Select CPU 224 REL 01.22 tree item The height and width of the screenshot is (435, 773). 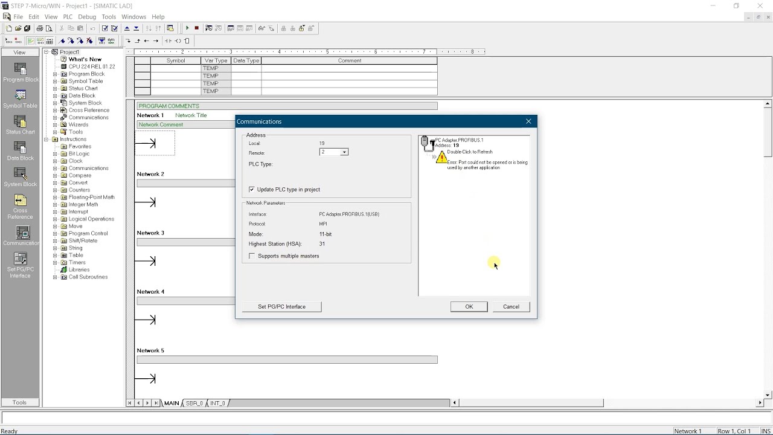click(x=92, y=66)
